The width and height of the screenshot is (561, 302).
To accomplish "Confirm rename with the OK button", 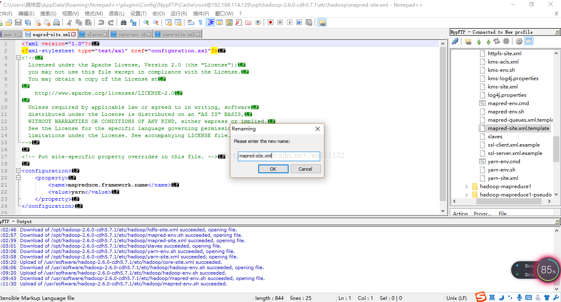I will click(x=273, y=169).
